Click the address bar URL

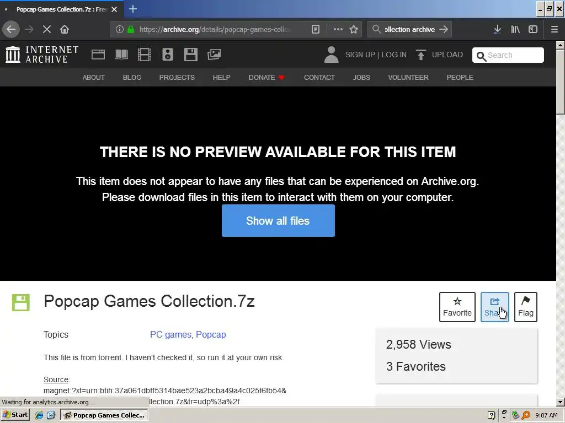click(x=215, y=29)
